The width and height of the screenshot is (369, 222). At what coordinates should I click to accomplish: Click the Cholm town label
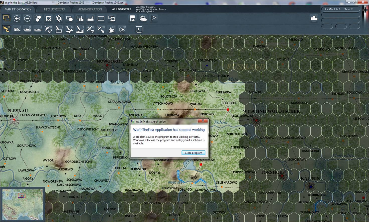point(120,168)
